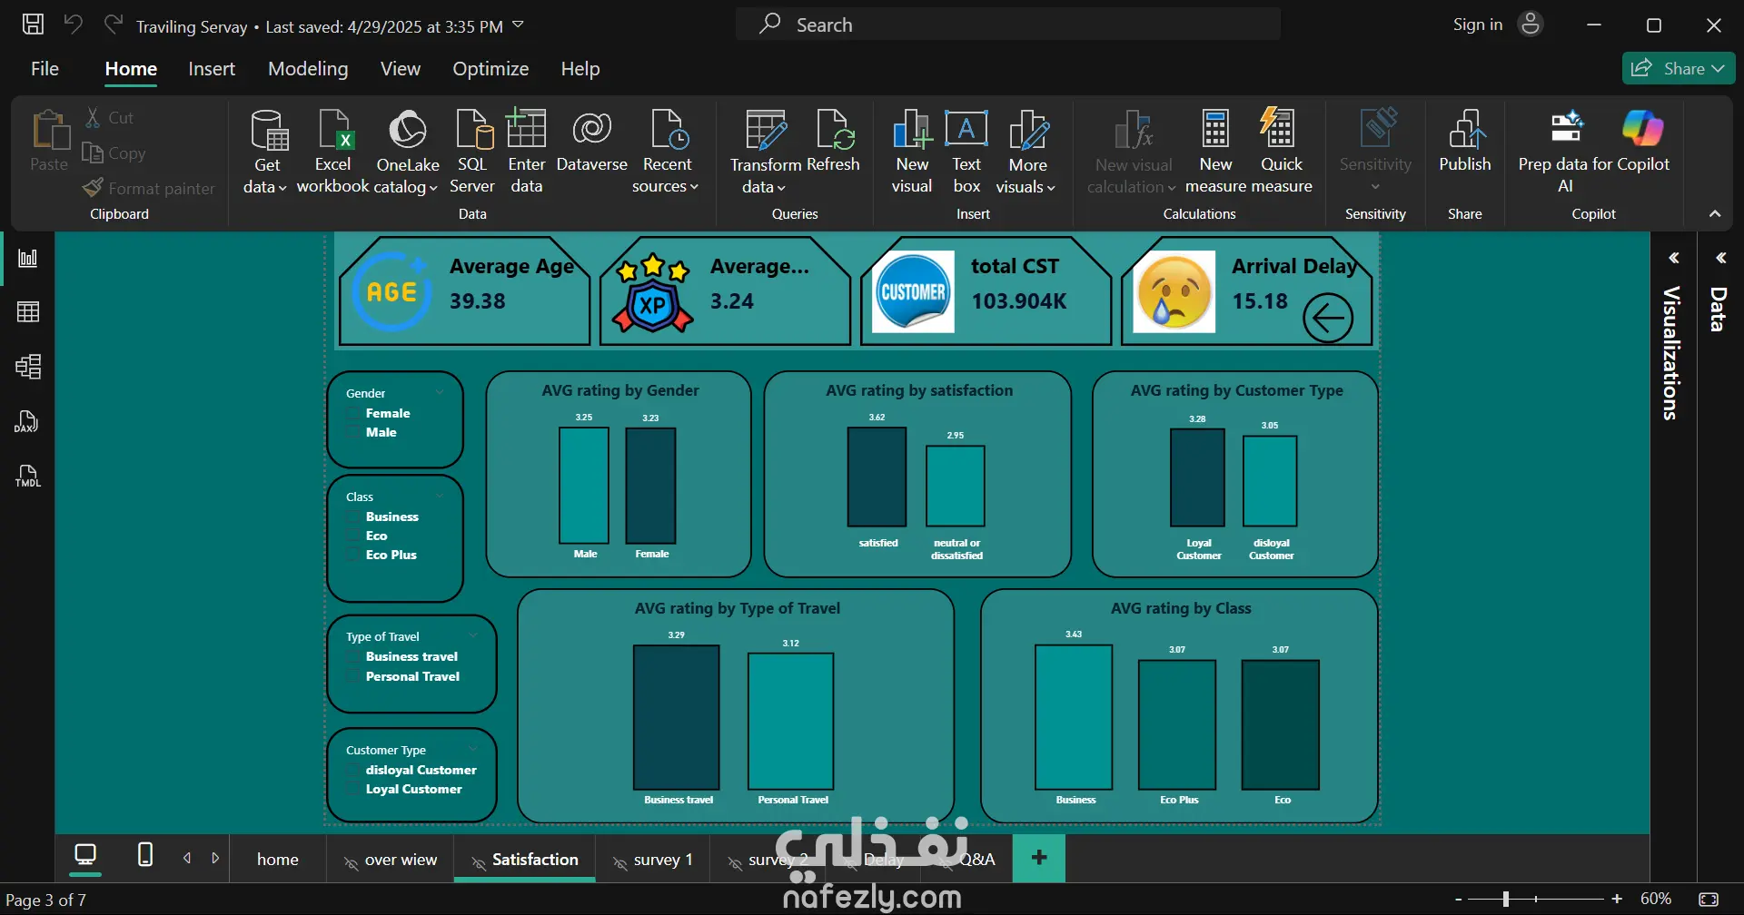The image size is (1744, 915).
Task: Switch to the Insert ribbon tab
Action: pos(212,69)
